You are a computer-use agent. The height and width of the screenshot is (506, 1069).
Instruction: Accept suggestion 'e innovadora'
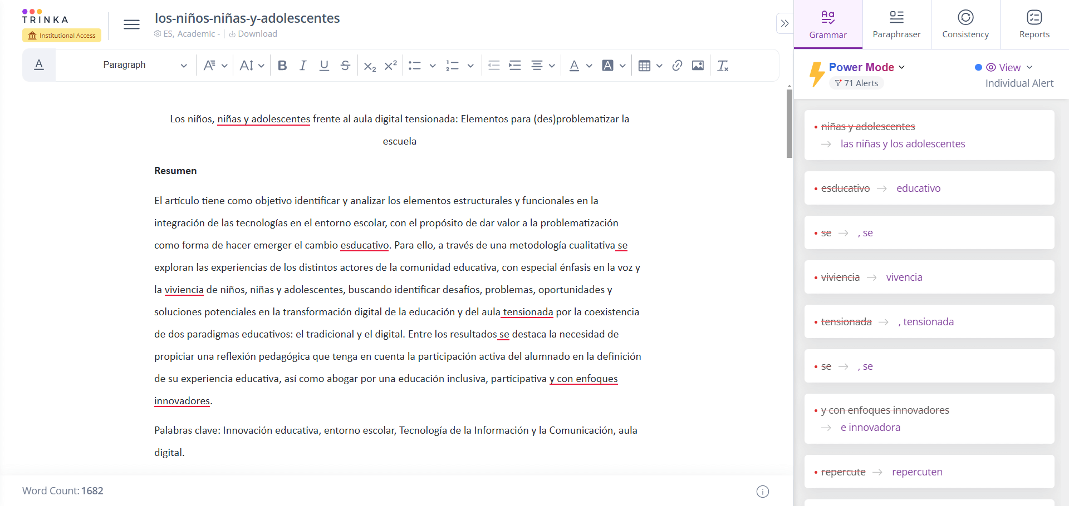pos(870,427)
